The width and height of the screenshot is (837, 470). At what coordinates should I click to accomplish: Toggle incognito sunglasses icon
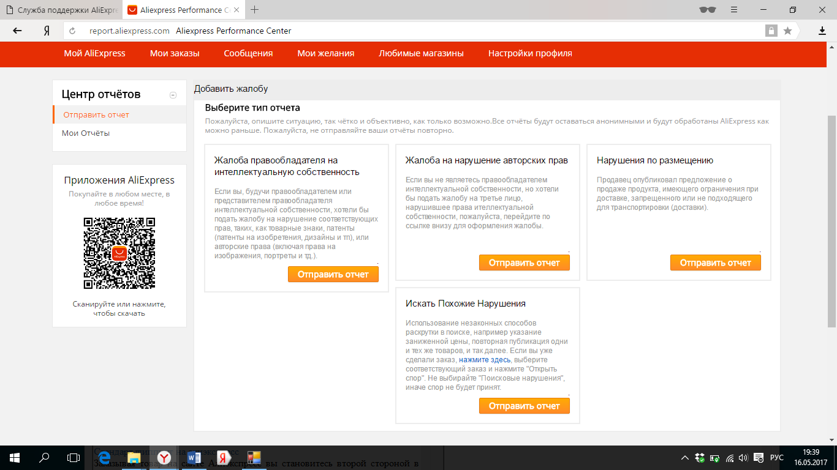[707, 10]
